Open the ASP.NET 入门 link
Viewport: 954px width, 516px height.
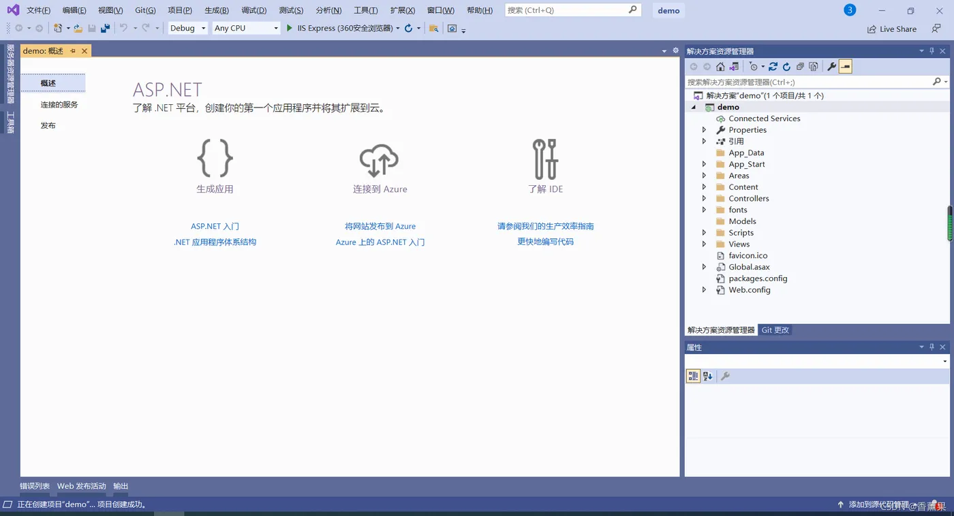(215, 226)
